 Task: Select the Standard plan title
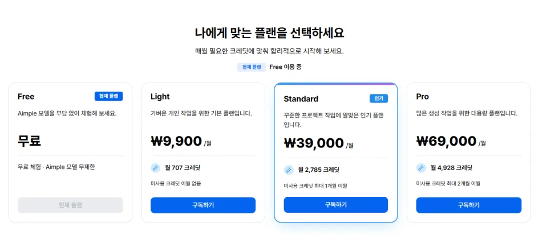click(x=301, y=99)
